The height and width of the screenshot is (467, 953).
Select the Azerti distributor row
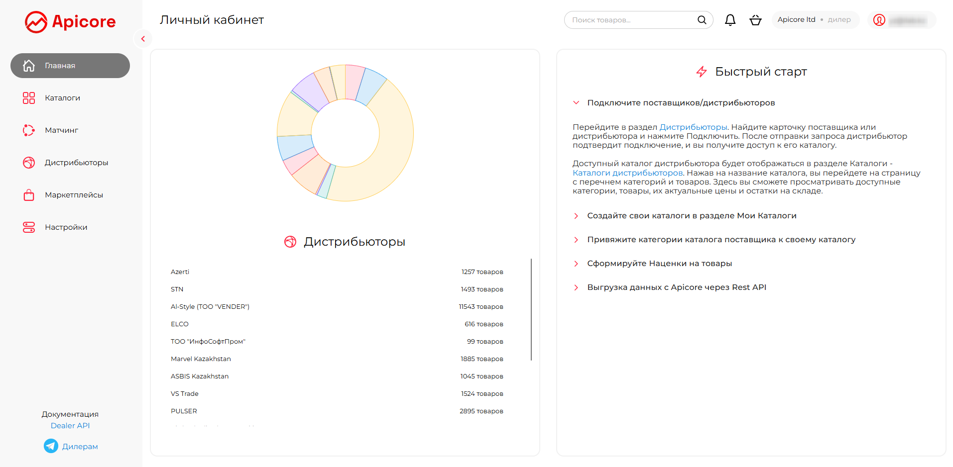[337, 272]
